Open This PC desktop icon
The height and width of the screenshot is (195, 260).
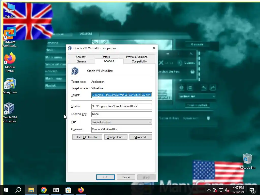coord(10,11)
